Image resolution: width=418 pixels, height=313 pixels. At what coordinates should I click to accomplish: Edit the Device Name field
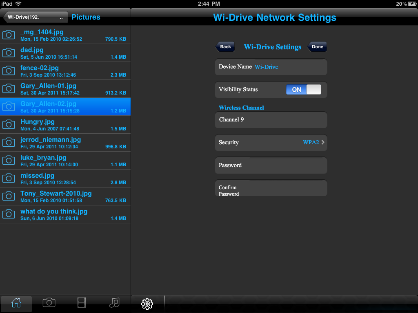[x=271, y=67]
